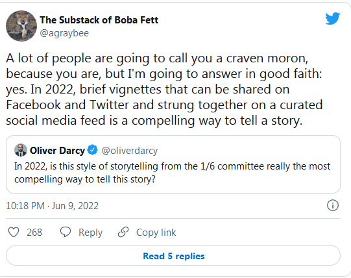Click the @agraybee handle

point(64,33)
